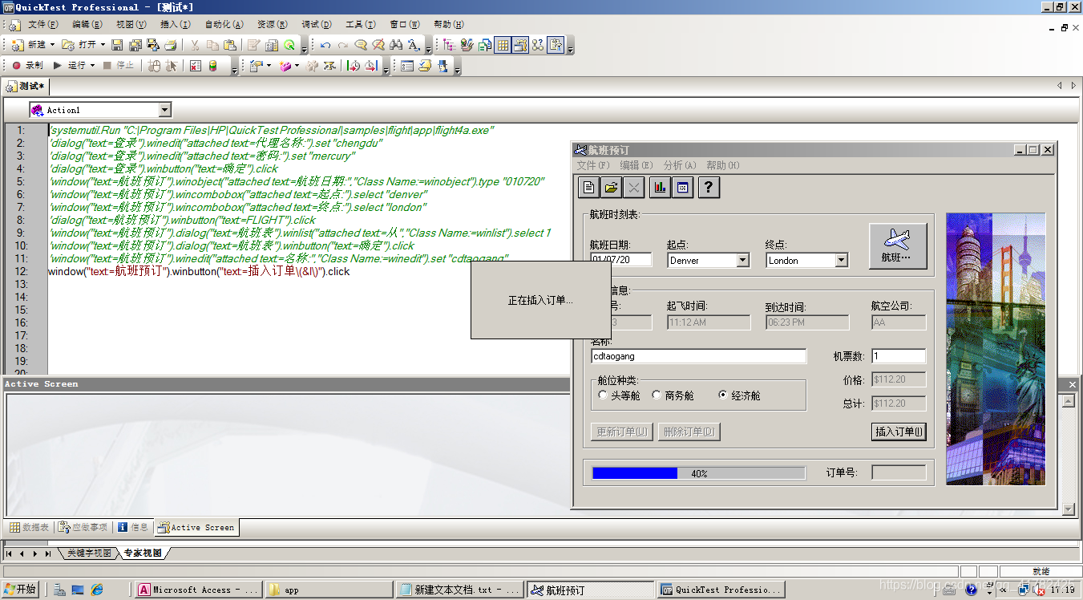Open 自动化(A) menu in QuickTest
The width and height of the screenshot is (1083, 600).
pos(224,25)
